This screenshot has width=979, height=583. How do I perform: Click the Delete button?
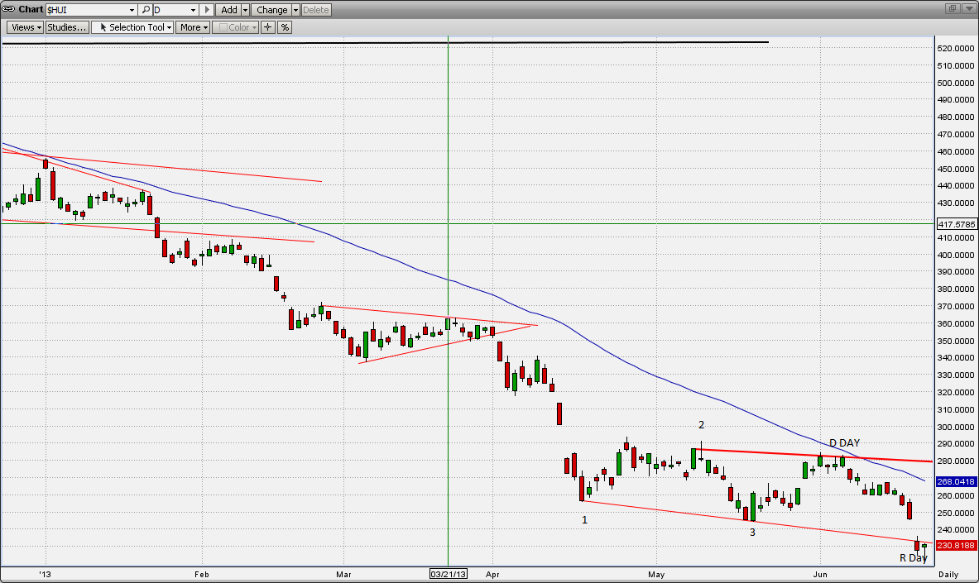click(x=316, y=10)
